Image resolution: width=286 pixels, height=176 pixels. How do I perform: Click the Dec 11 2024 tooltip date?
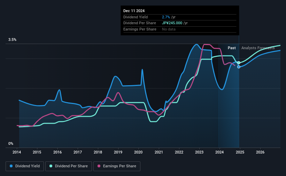134,11
